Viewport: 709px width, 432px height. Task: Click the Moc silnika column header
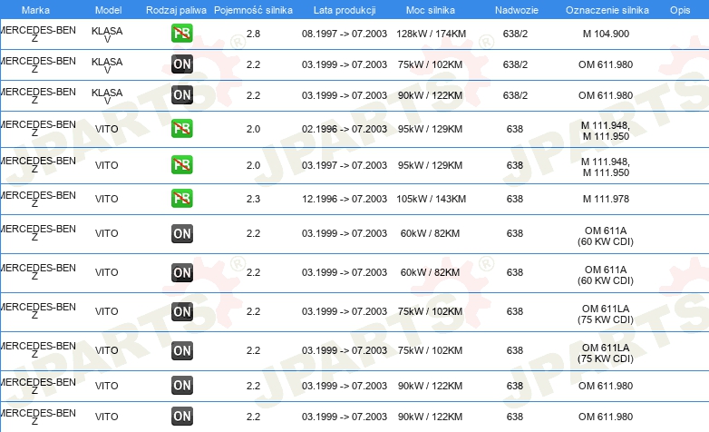(431, 10)
